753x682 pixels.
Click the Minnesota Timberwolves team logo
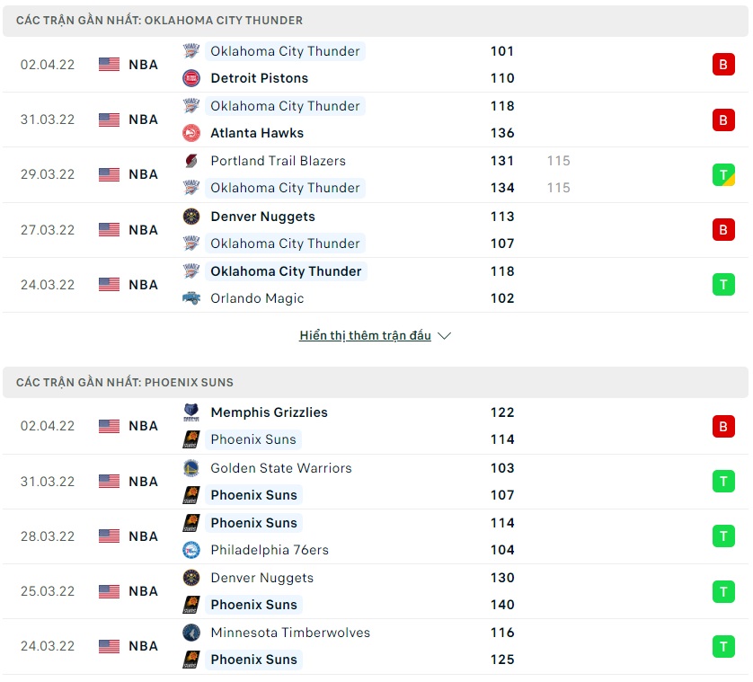click(190, 633)
